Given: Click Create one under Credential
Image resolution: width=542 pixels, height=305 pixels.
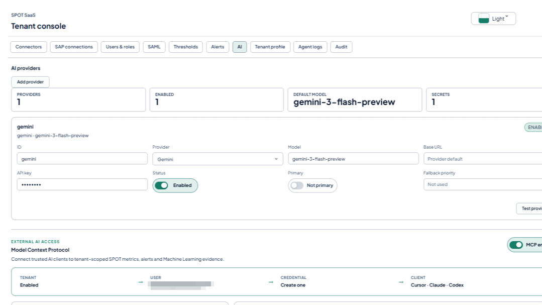Looking at the screenshot, I should click(x=293, y=285).
